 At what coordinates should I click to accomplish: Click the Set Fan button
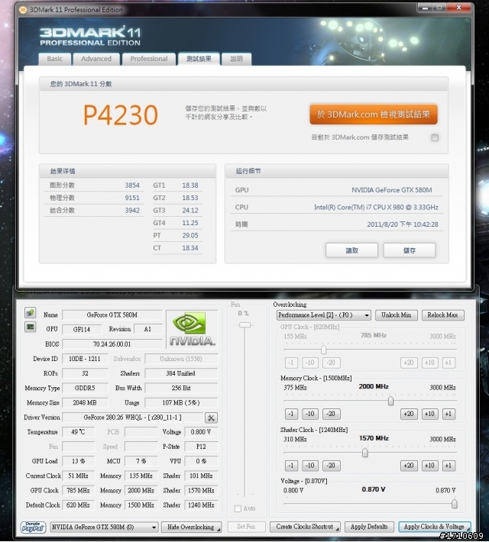click(x=246, y=527)
